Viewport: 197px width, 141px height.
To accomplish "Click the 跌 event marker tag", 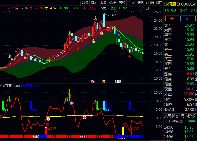I will 120,82.
